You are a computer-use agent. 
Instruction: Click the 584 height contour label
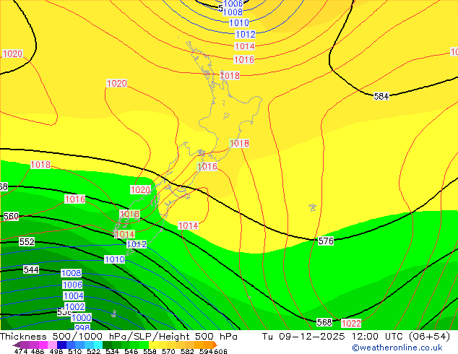(381, 96)
